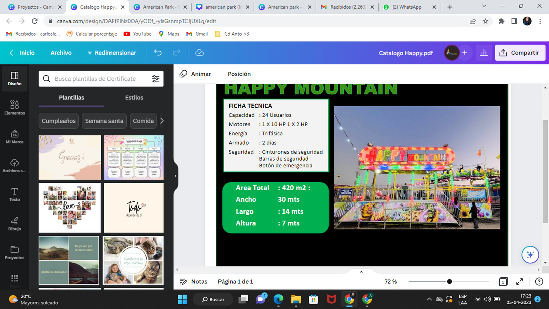Click the Chrome address bar URL
The width and height of the screenshot is (549, 309).
(x=137, y=21)
